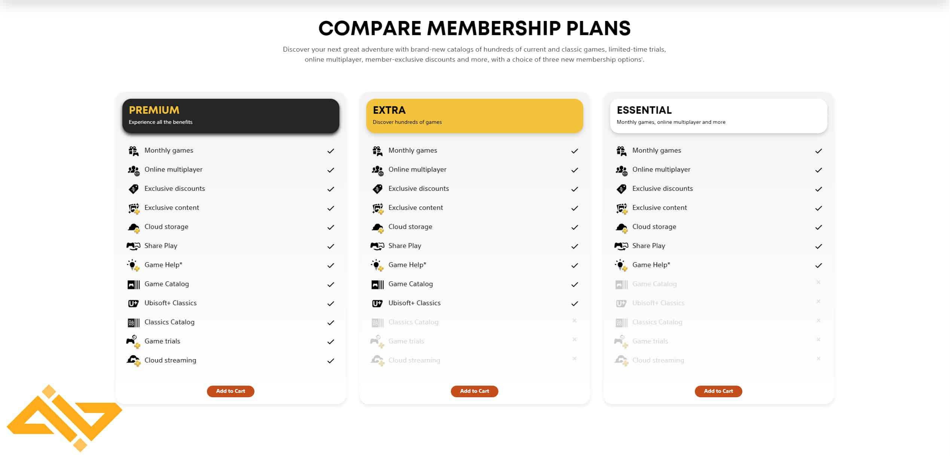Click the Game Help lightbulb icon under Extra
Image resolution: width=950 pixels, height=456 pixels.
[x=377, y=265]
